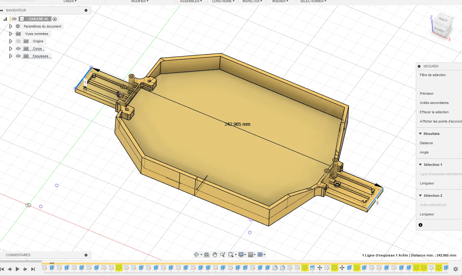
Task: Open the INSPECTER menu
Action: click(252, 1)
